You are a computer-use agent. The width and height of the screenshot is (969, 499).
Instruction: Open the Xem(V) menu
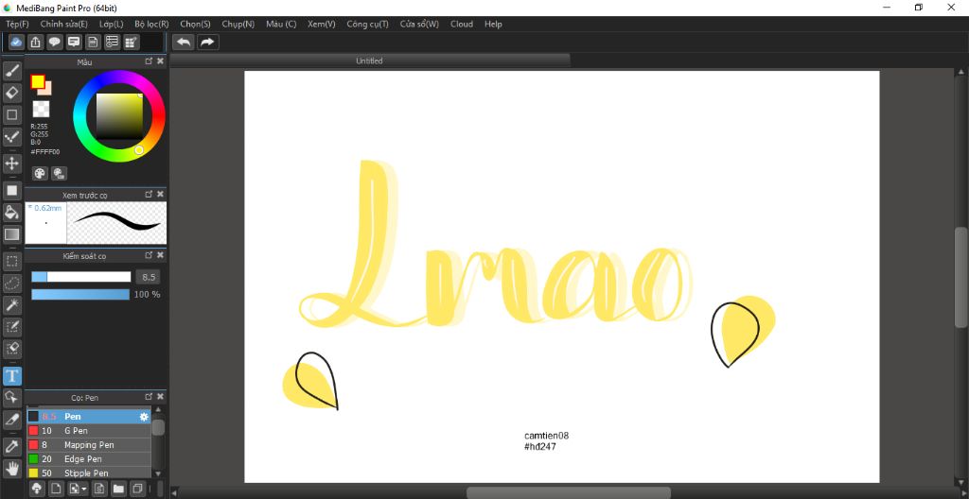pyautogui.click(x=322, y=24)
